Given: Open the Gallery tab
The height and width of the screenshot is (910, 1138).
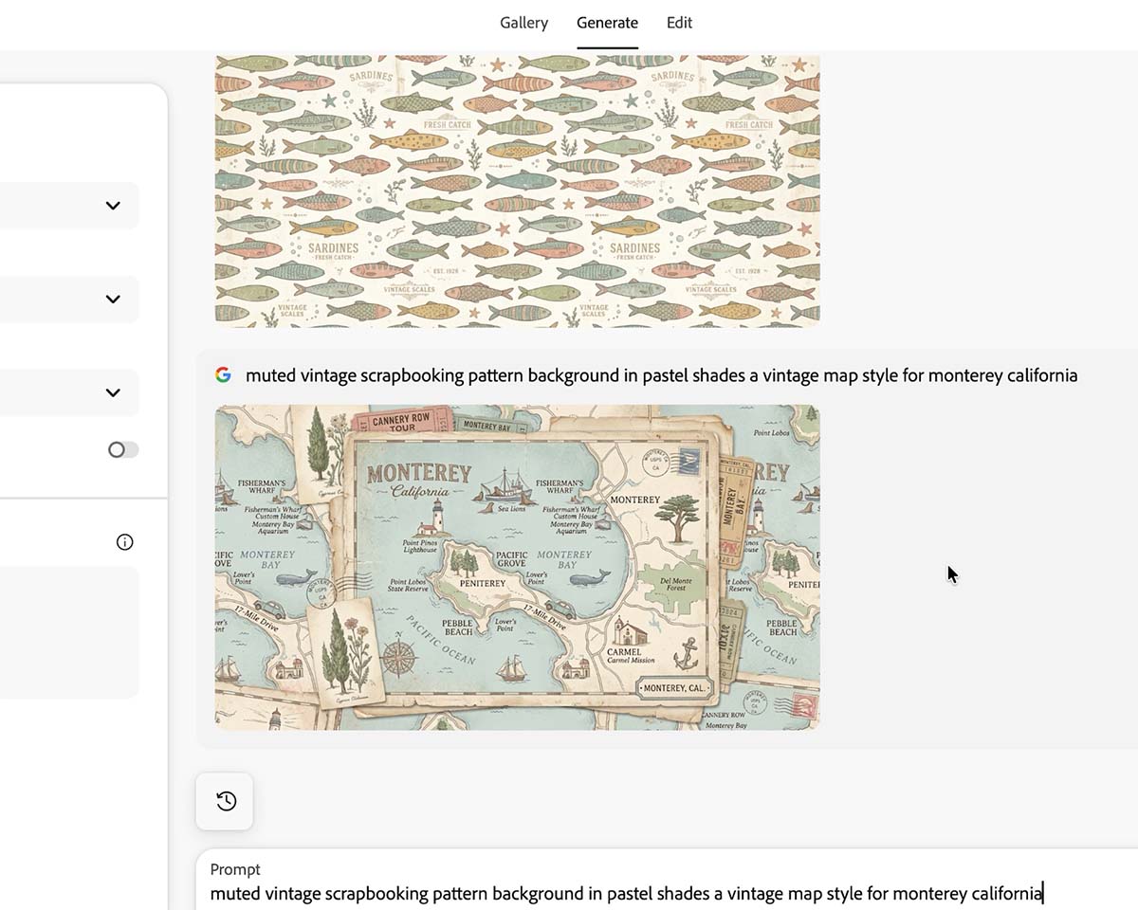Looking at the screenshot, I should (x=523, y=23).
